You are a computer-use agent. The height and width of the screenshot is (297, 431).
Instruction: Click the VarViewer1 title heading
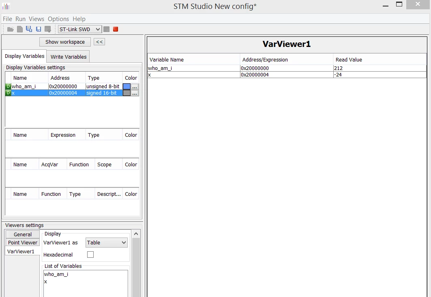pyautogui.click(x=286, y=44)
